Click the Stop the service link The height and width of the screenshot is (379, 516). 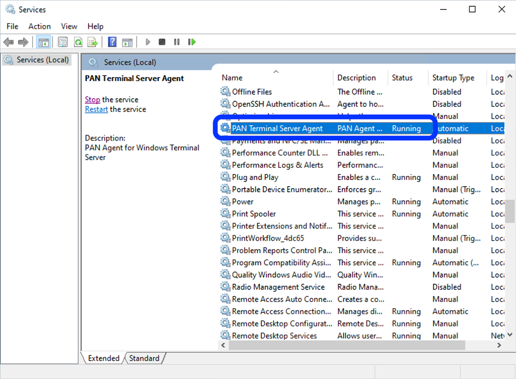click(93, 100)
